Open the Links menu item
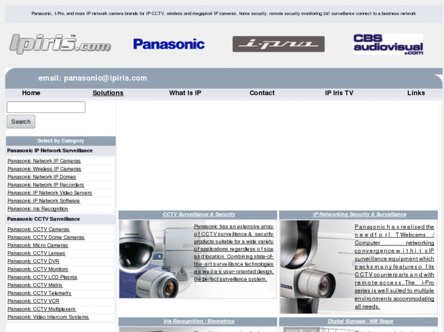Image resolution: width=444 pixels, height=332 pixels. [416, 93]
